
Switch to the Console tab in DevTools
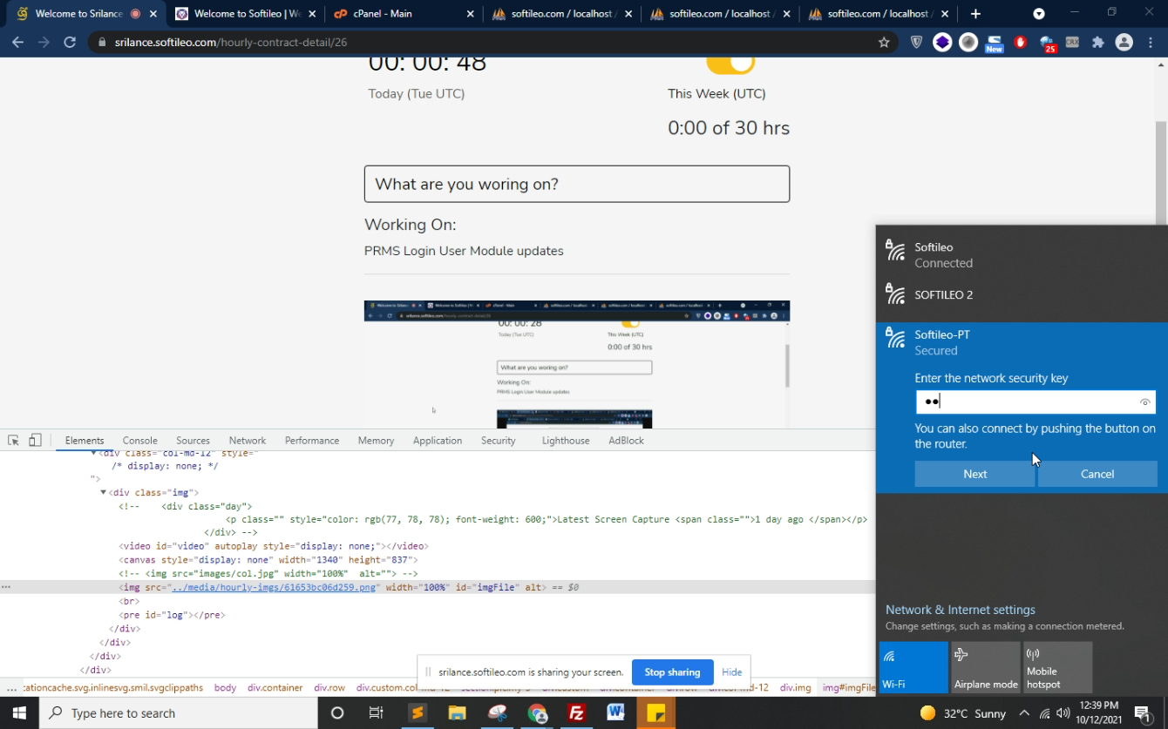tap(139, 441)
